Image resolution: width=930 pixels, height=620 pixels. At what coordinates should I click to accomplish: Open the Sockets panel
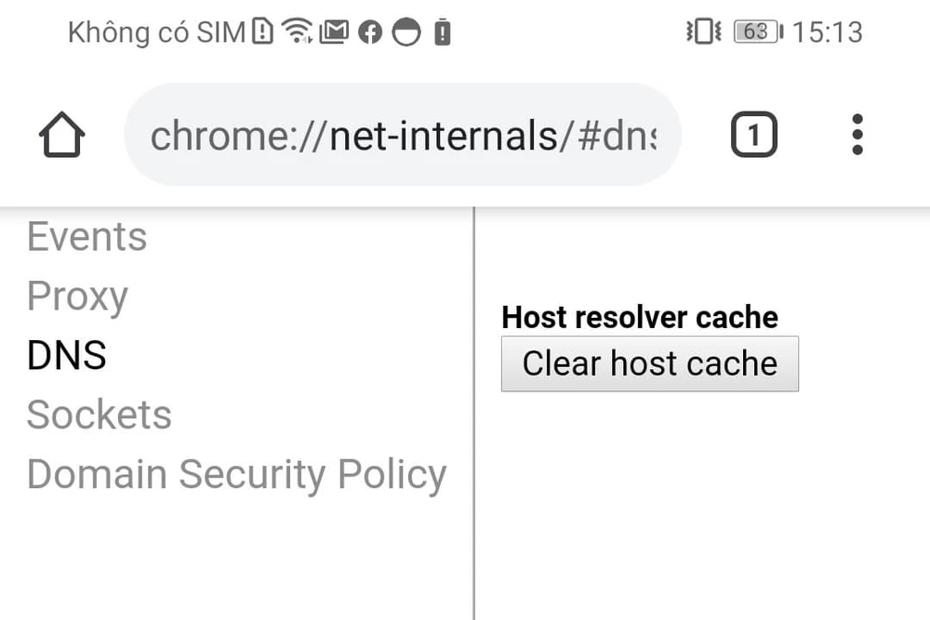[99, 416]
